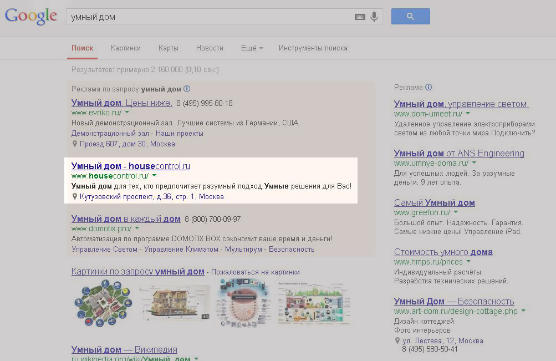Open 'Управление Светом' sitelink

pyautogui.click(x=104, y=250)
